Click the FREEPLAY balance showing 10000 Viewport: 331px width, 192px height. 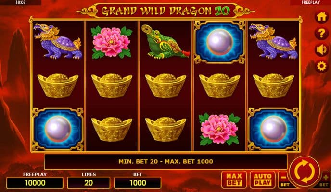click(x=35, y=183)
